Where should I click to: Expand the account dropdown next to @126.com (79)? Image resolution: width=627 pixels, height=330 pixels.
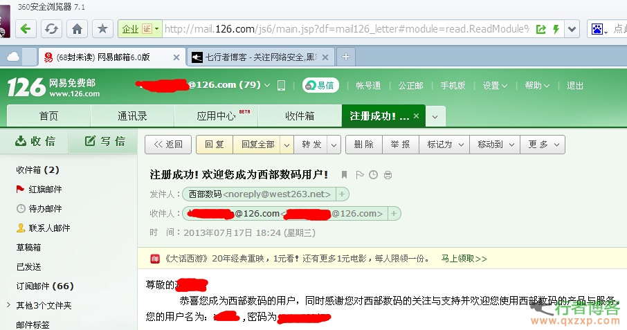[266, 85]
